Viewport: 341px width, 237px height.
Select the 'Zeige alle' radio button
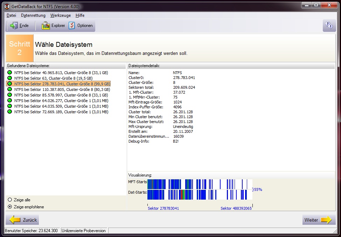(x=10, y=200)
